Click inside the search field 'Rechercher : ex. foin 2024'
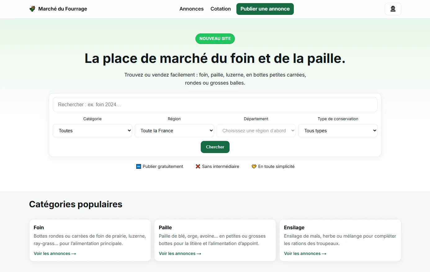This screenshot has width=430, height=272. click(215, 104)
